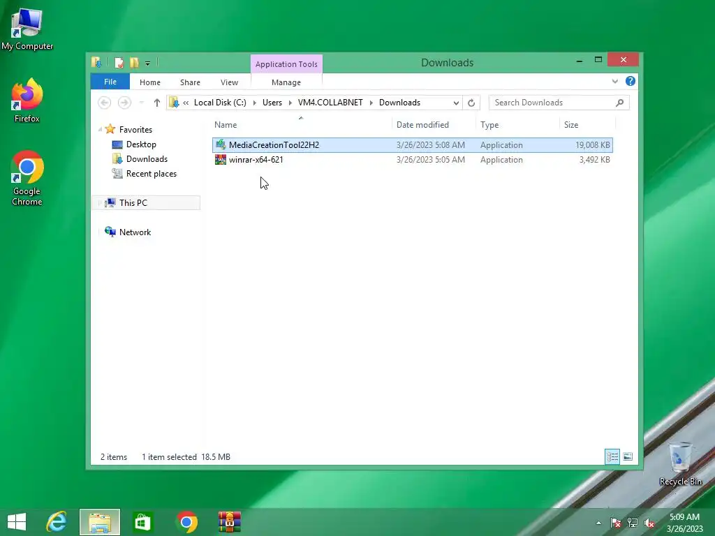715x536 pixels.
Task: Open Help with the question mark icon
Action: [631, 81]
